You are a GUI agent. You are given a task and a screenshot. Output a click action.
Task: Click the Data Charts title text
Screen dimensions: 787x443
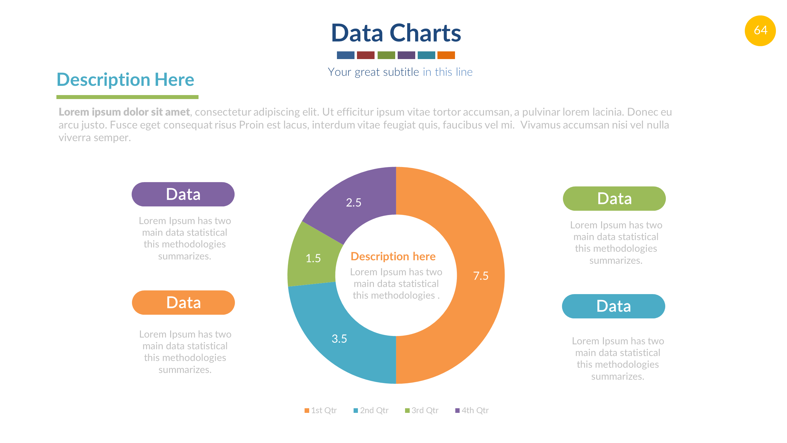point(396,33)
